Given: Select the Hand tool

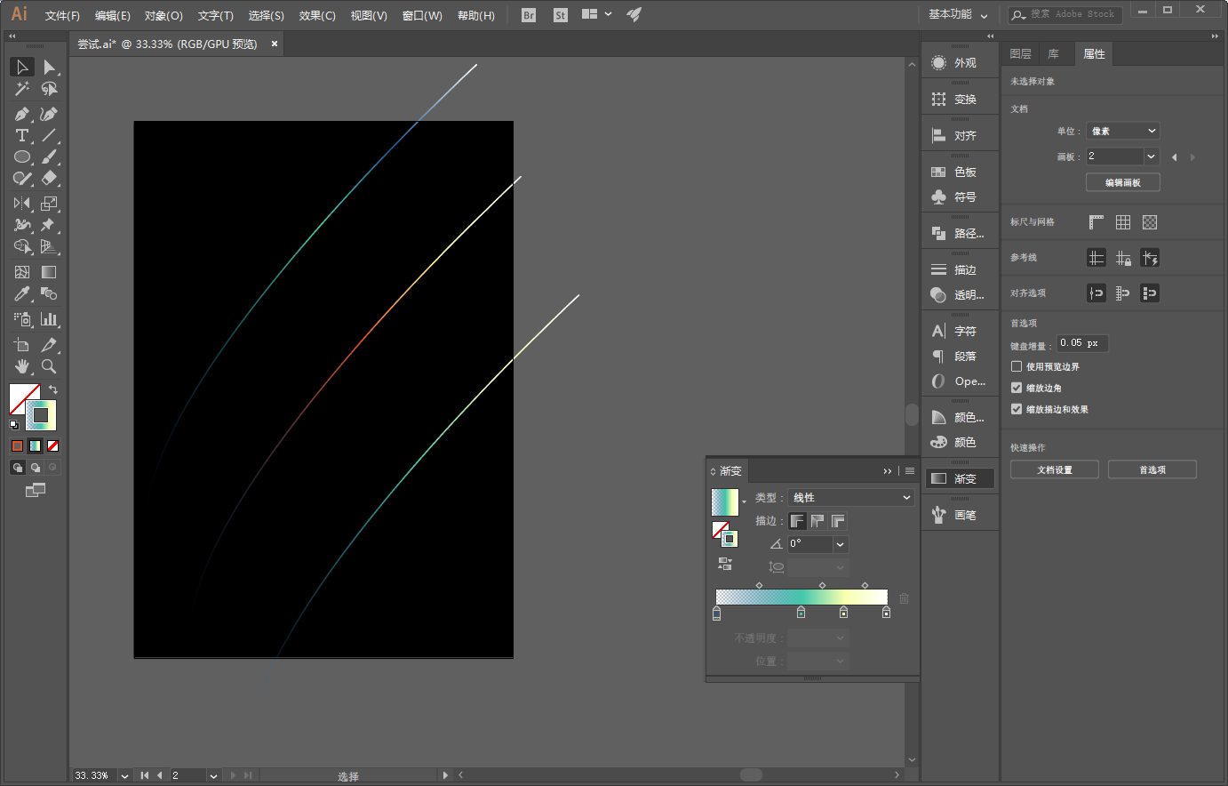Looking at the screenshot, I should (x=21, y=366).
